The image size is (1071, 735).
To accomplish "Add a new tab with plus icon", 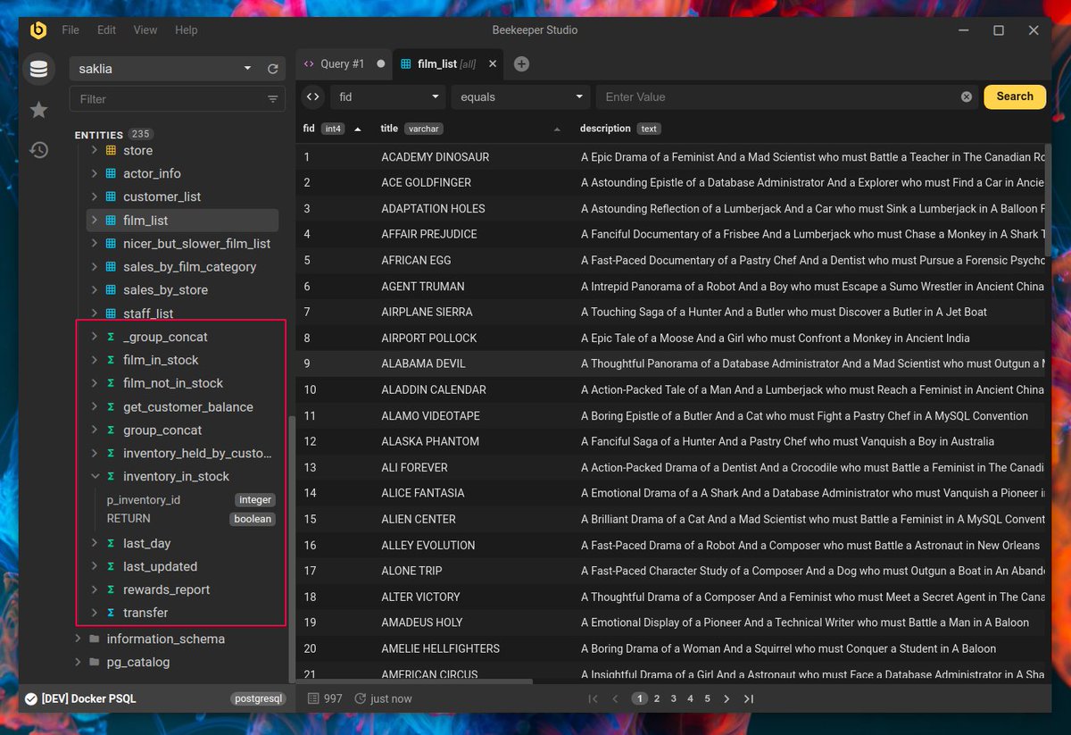I will [x=521, y=64].
